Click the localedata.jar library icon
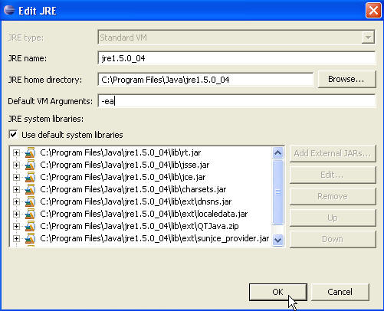The height and width of the screenshot is (311, 384). (30, 214)
